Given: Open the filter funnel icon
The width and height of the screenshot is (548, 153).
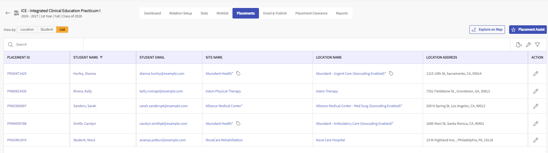Looking at the screenshot, I should tap(537, 45).
